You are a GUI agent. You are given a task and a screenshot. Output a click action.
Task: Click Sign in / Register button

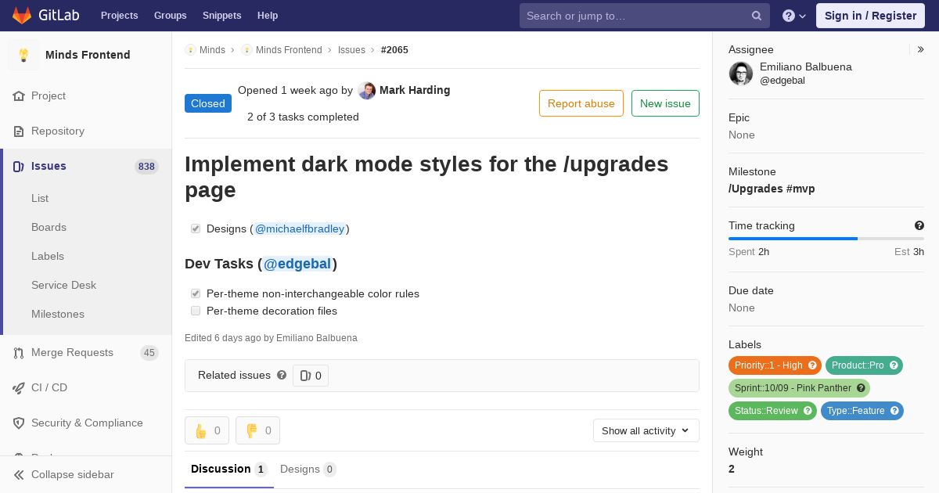[x=870, y=16]
